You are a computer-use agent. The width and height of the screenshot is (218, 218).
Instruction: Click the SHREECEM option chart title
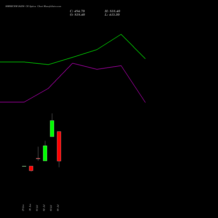33,7
